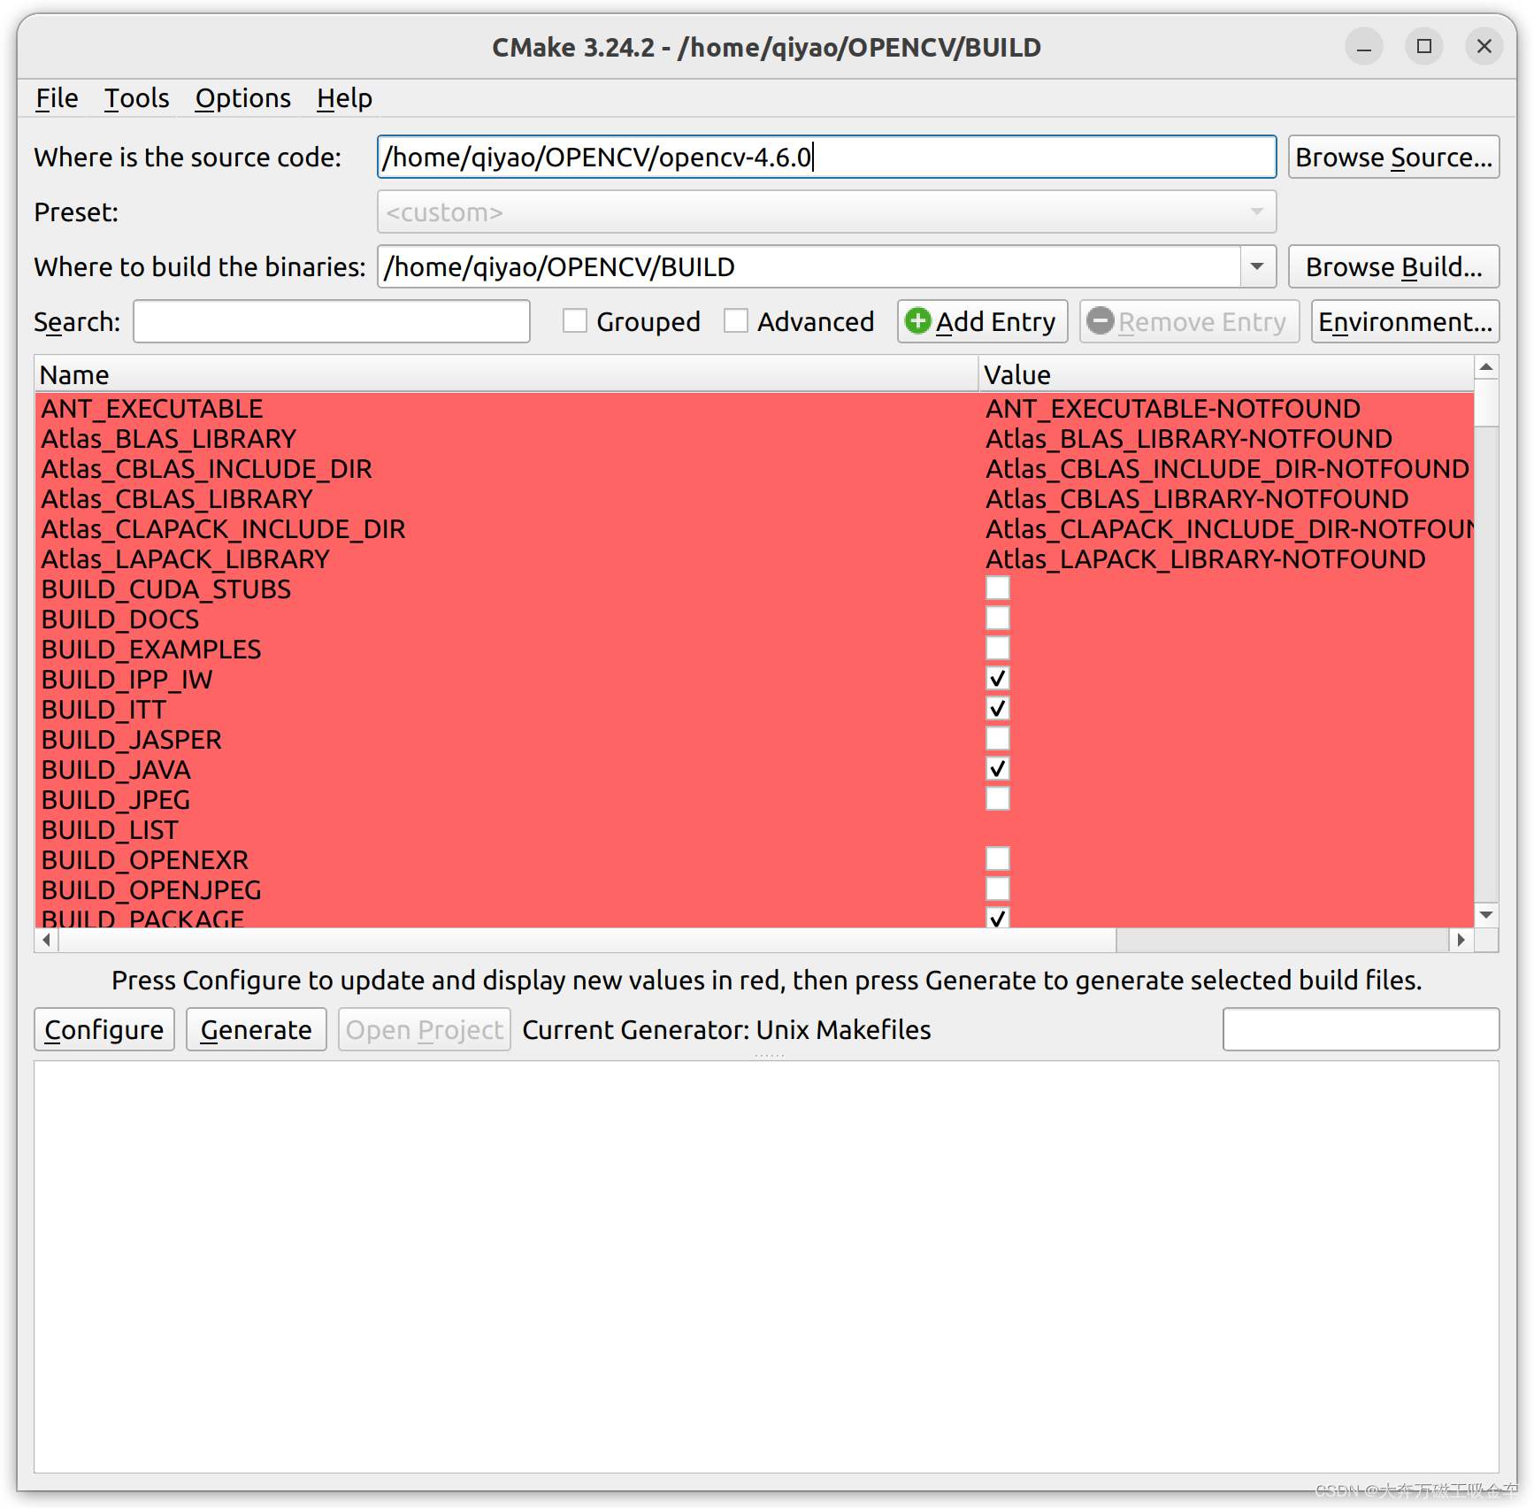The width and height of the screenshot is (1534, 1508).
Task: Click the Remove Entry minus icon
Action: pos(1101,320)
